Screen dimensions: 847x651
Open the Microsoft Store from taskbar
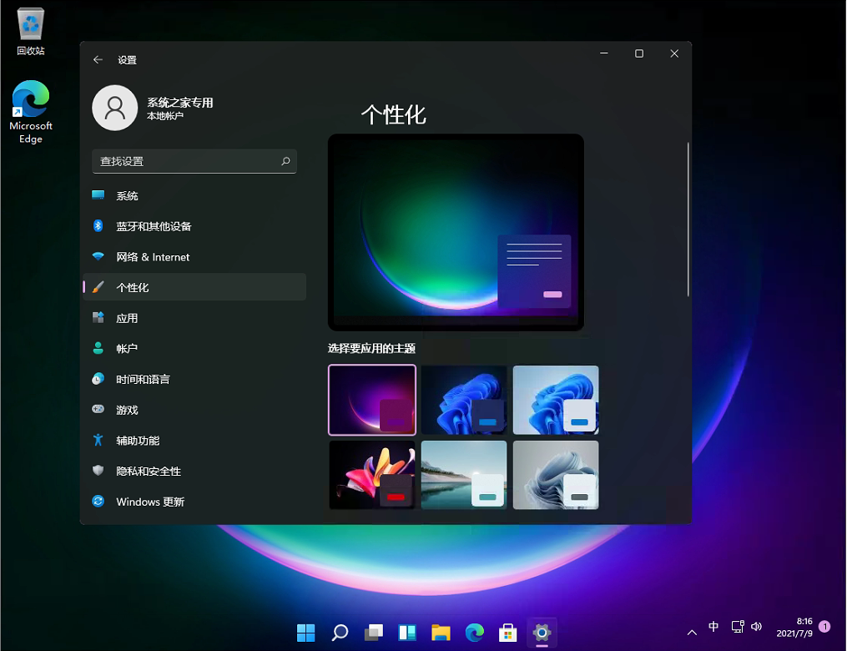(507, 633)
